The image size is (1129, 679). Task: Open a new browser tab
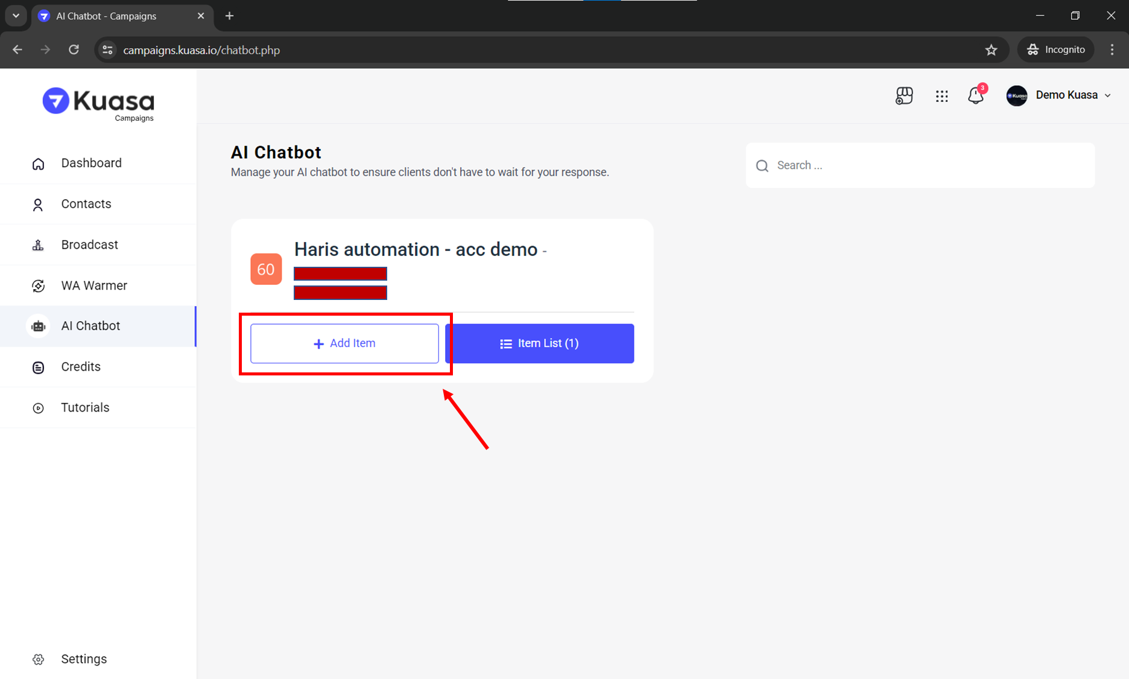(229, 16)
